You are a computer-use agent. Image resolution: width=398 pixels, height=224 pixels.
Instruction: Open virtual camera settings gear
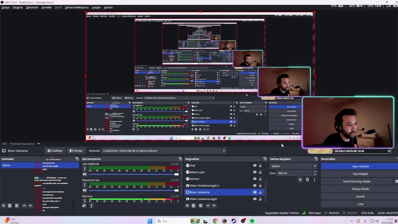[396, 182]
